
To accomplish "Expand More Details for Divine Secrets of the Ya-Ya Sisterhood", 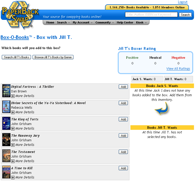I will coord(23,112).
